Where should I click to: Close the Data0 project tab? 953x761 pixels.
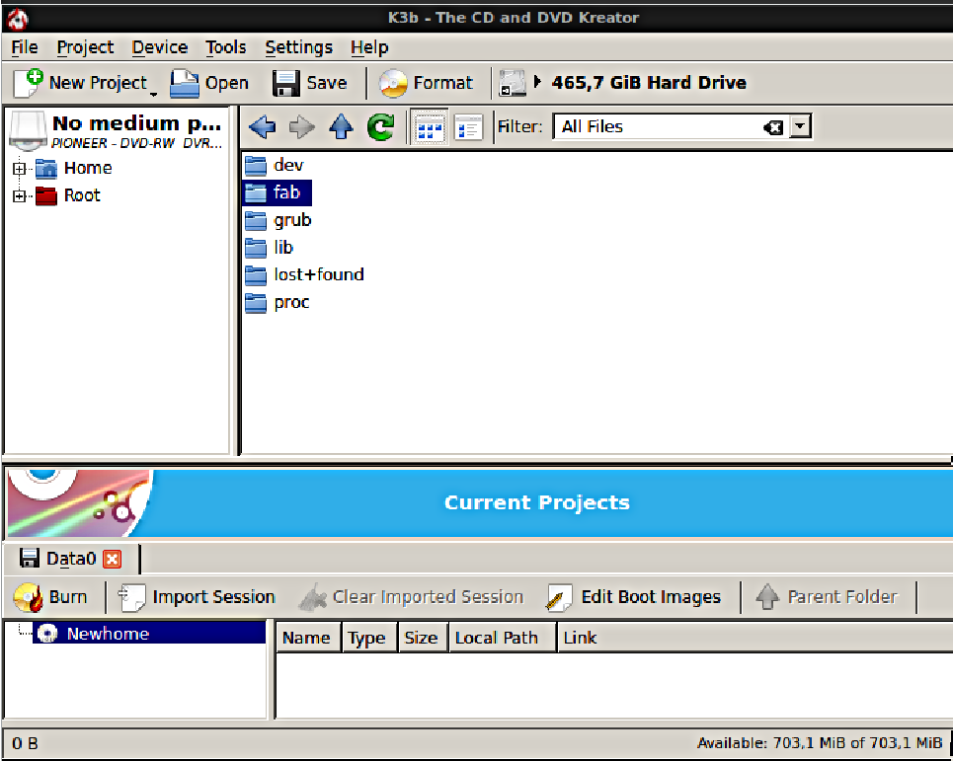pos(113,559)
